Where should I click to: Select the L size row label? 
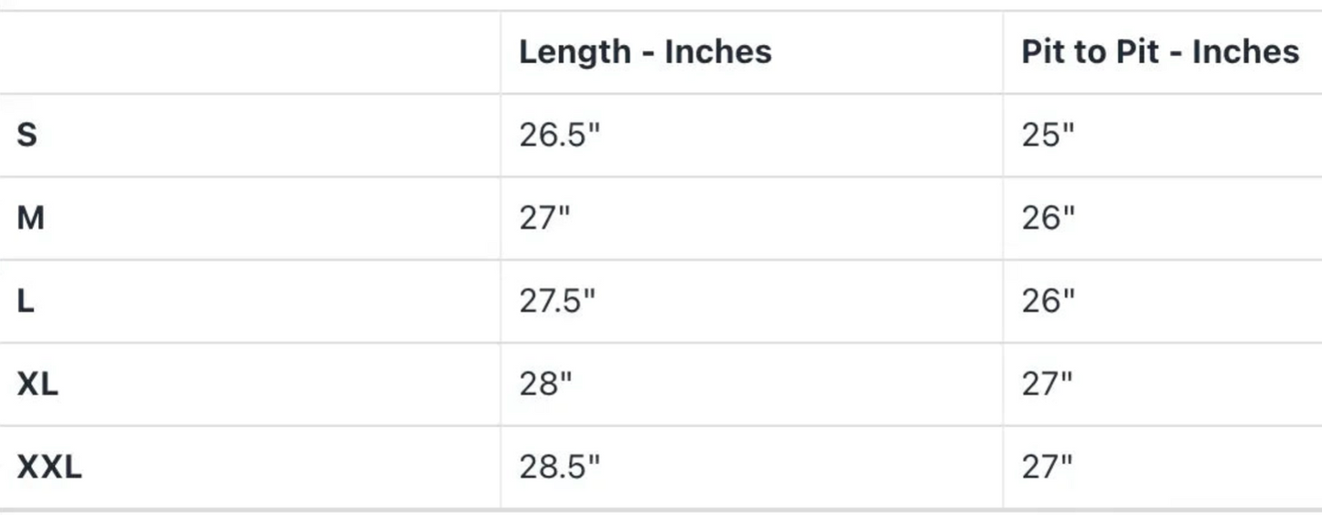point(26,301)
